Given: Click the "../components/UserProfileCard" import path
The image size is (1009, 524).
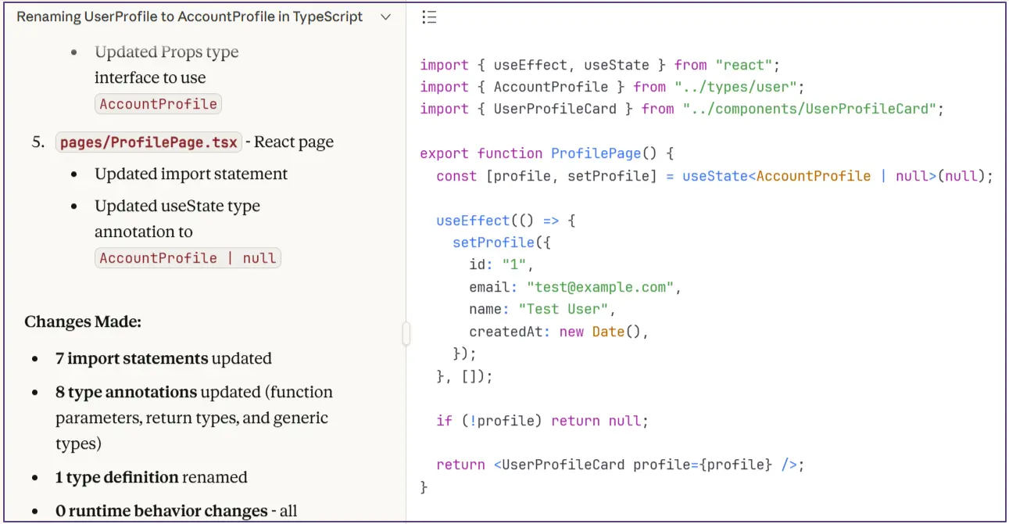Looking at the screenshot, I should coord(809,109).
